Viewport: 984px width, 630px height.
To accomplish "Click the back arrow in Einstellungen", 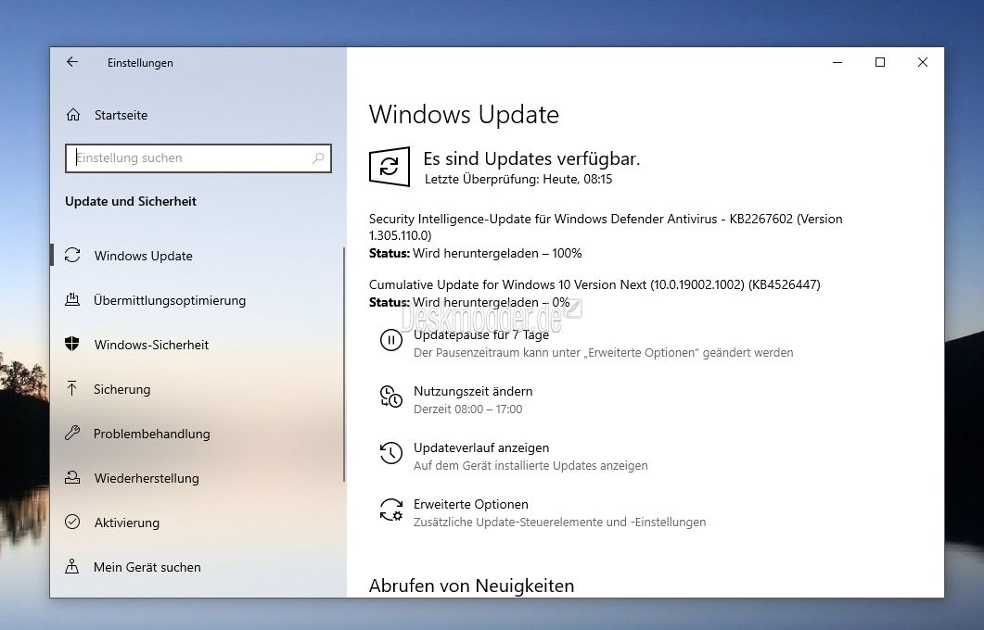I will 72,61.
